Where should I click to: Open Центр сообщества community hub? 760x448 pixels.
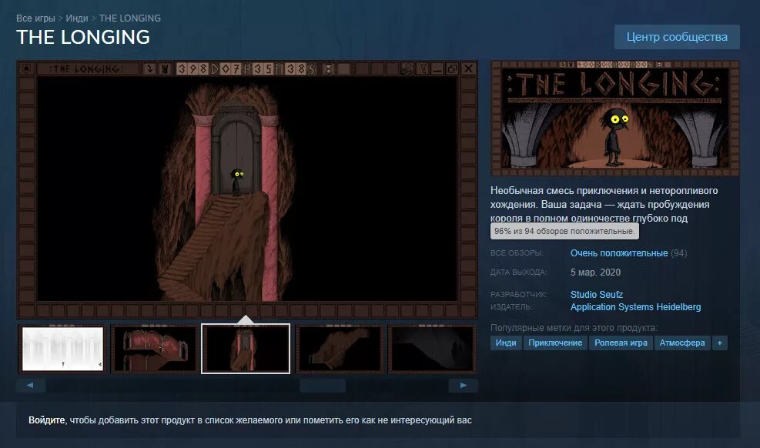tap(677, 37)
